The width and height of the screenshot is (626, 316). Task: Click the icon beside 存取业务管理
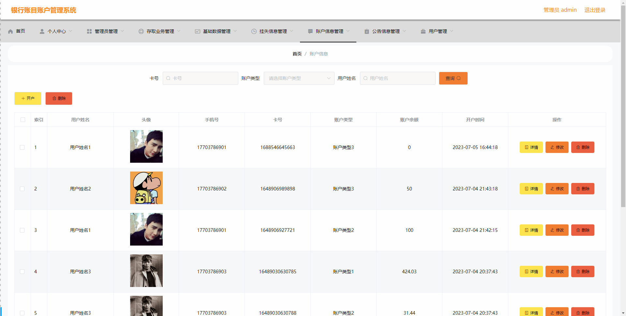tap(141, 31)
